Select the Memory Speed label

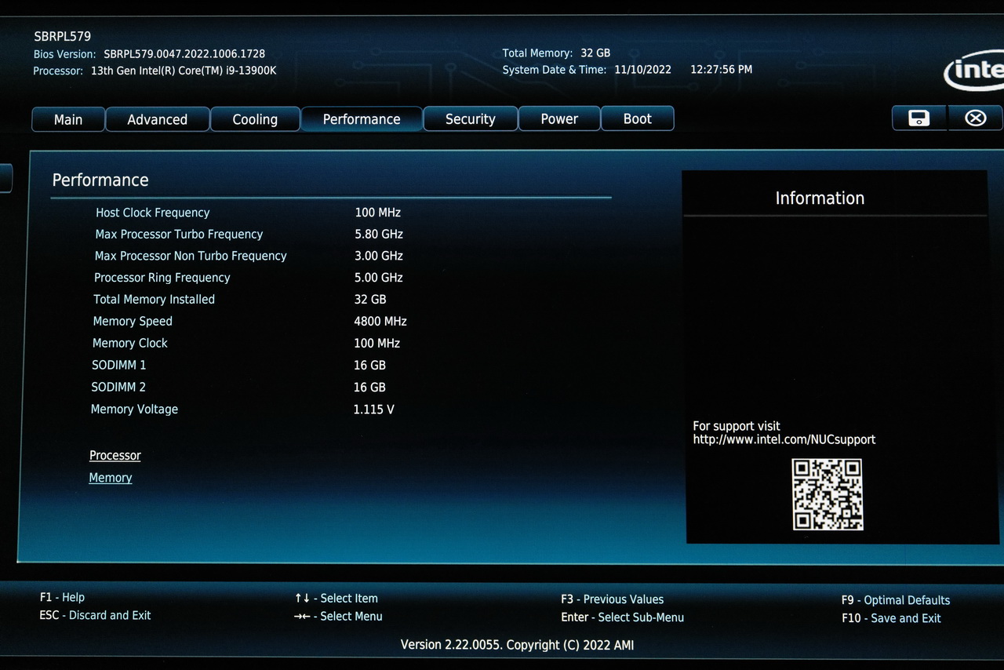[x=133, y=321]
